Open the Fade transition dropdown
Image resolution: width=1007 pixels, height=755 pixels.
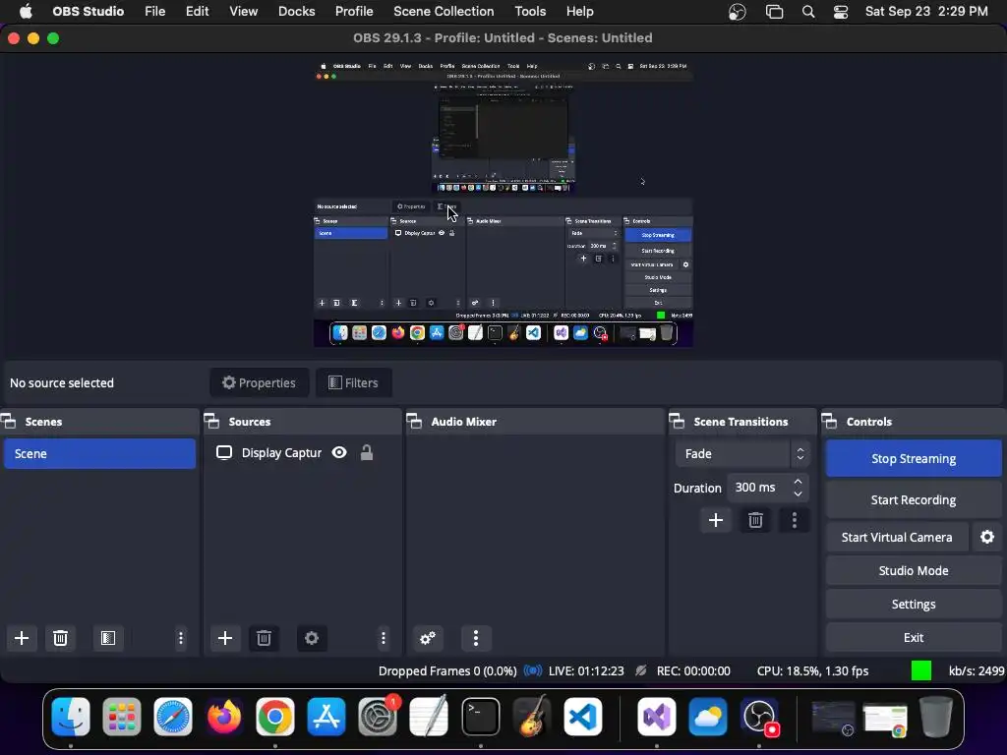pos(741,453)
